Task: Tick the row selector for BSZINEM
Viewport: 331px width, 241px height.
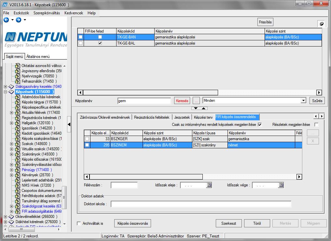Action: pyautogui.click(x=87, y=145)
